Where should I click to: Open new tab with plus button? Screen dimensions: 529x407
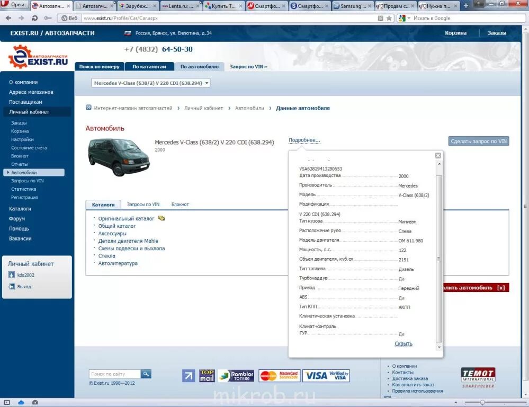tap(466, 6)
